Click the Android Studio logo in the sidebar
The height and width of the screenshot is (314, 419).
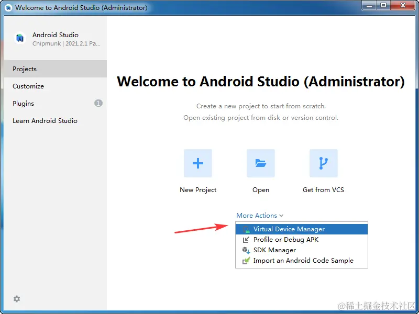20,38
